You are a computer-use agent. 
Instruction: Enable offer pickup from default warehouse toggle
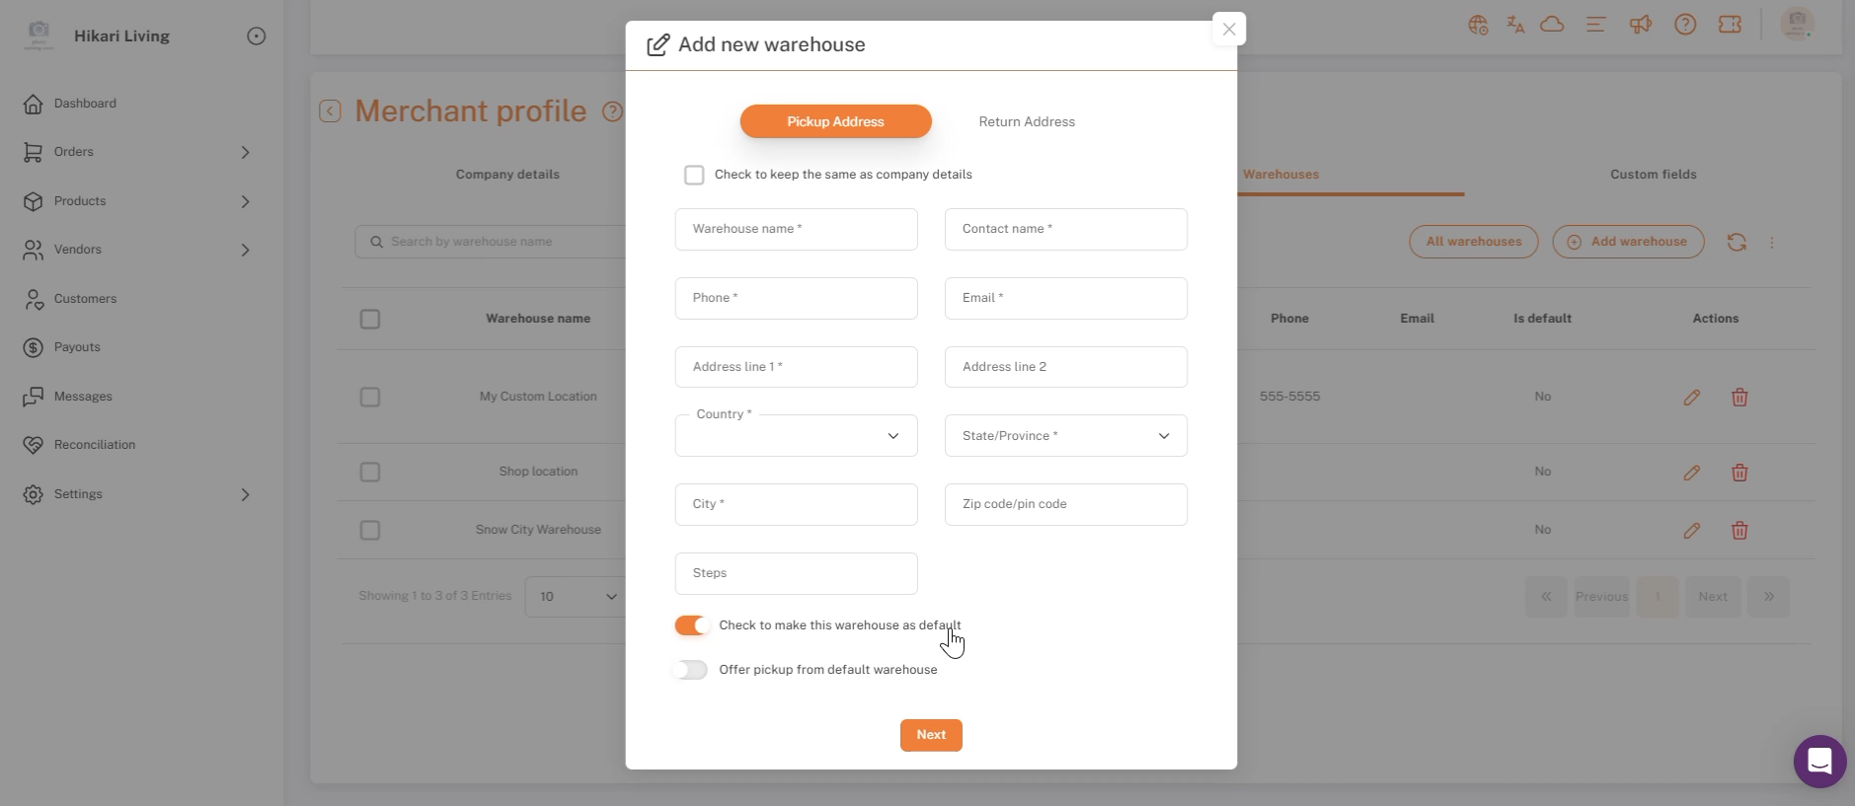pyautogui.click(x=691, y=670)
